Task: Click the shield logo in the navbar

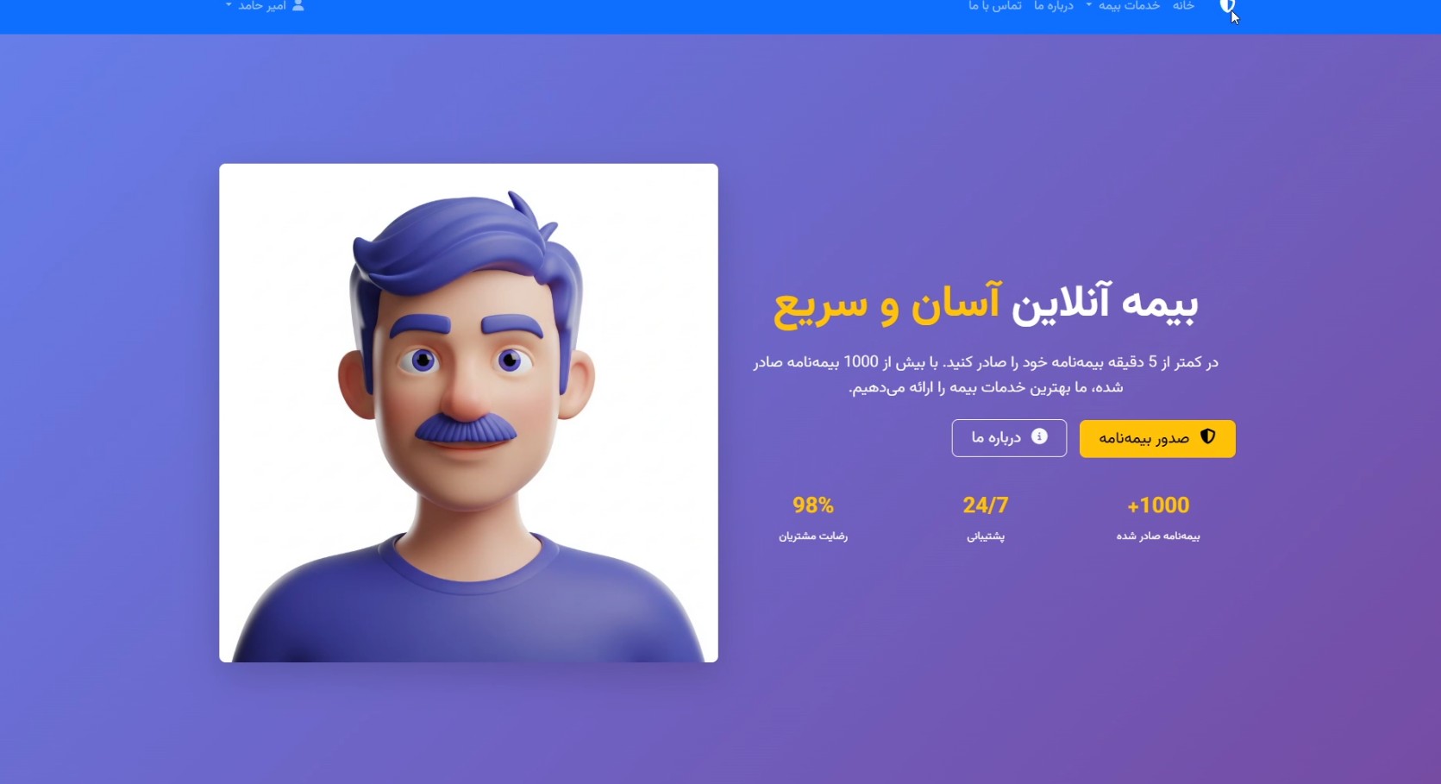Action: (x=1226, y=6)
